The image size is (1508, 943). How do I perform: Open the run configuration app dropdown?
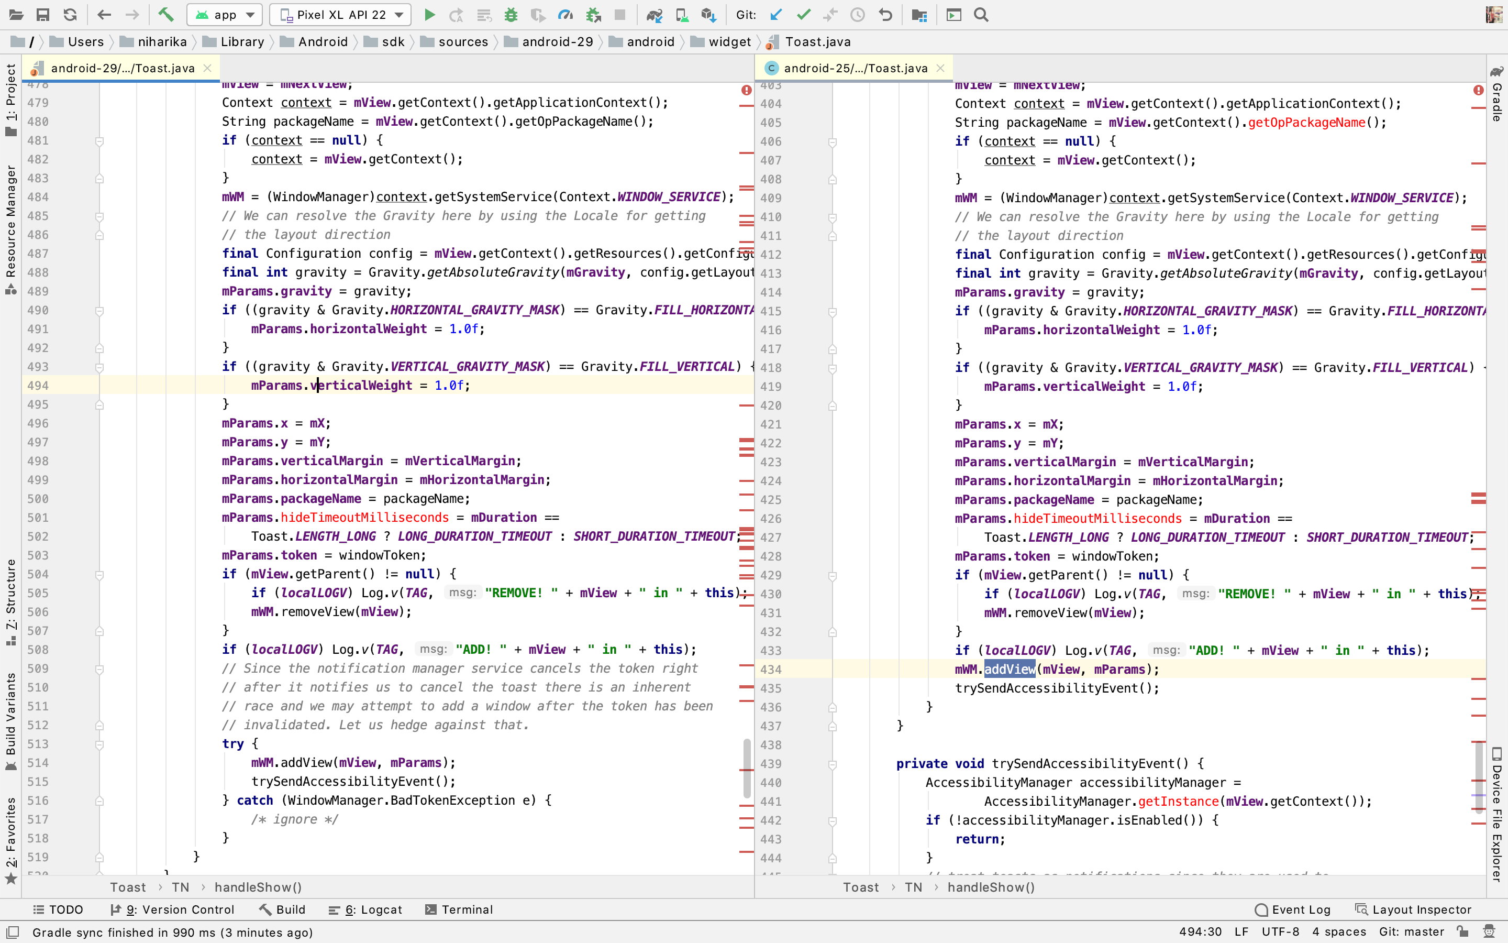(x=224, y=14)
